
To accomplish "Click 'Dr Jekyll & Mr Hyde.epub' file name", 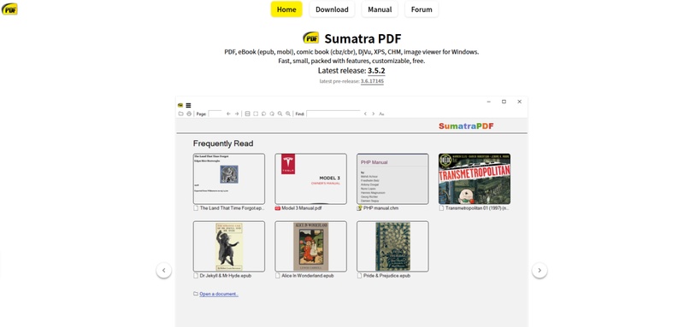I will click(226, 276).
